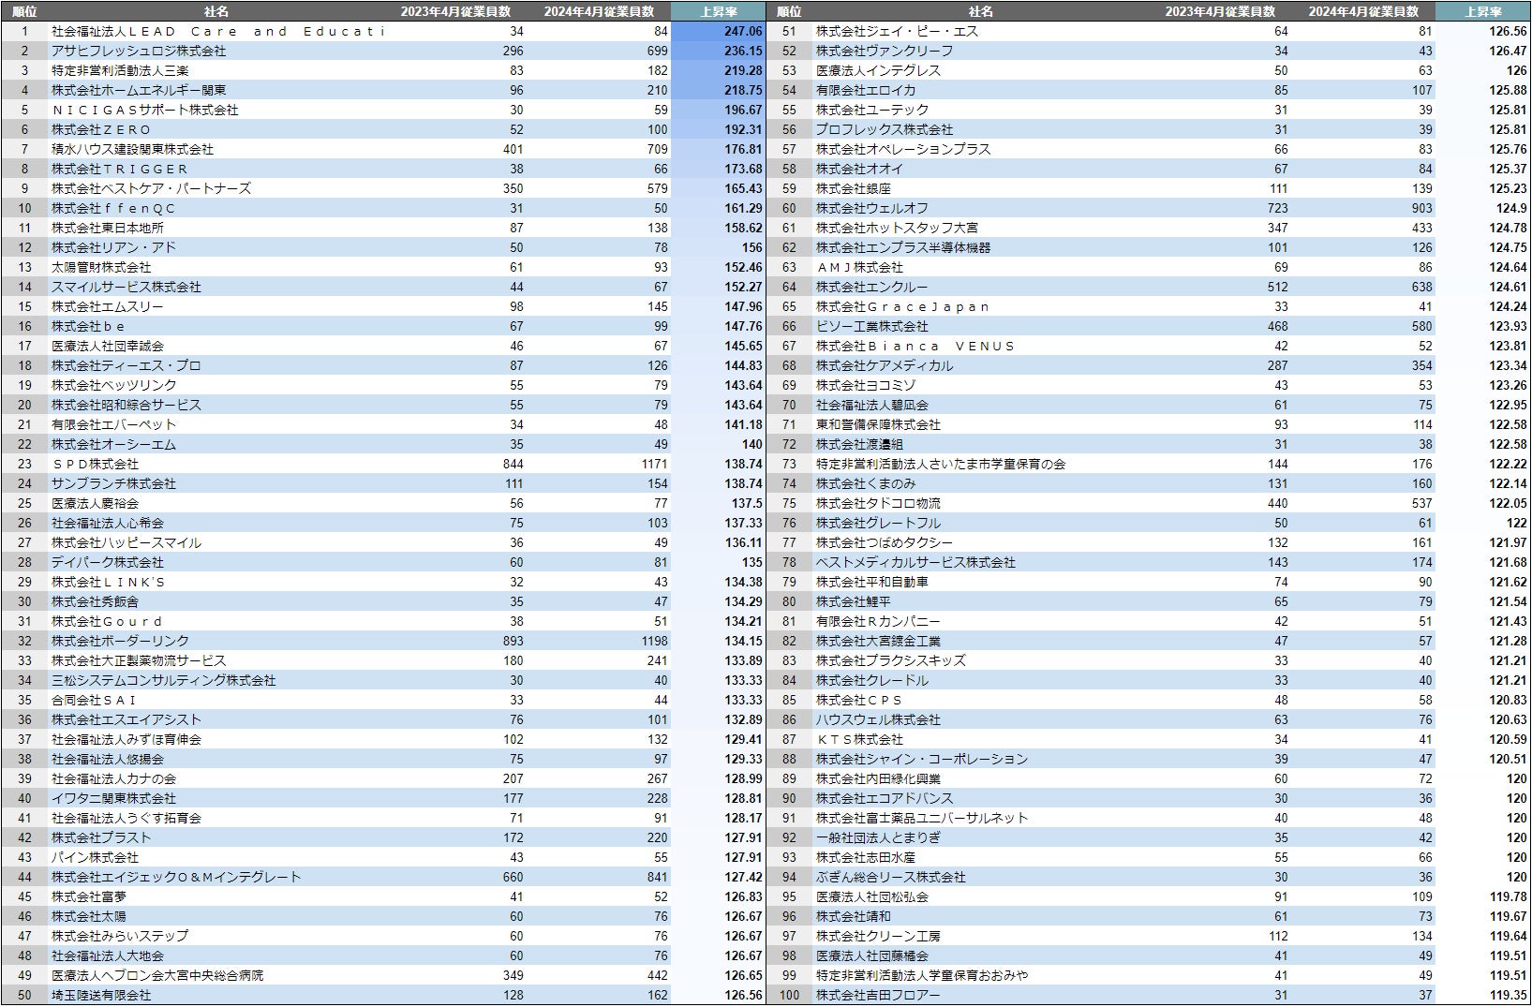The width and height of the screenshot is (1532, 1007).
Task: Select 株式会社富士薬品ユニバーサルネット
Action: click(922, 818)
